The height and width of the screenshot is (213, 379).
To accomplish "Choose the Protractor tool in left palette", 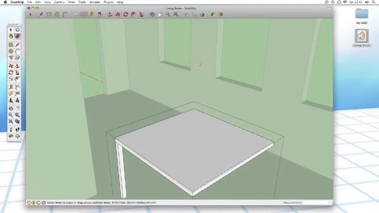I will [x=11, y=94].
